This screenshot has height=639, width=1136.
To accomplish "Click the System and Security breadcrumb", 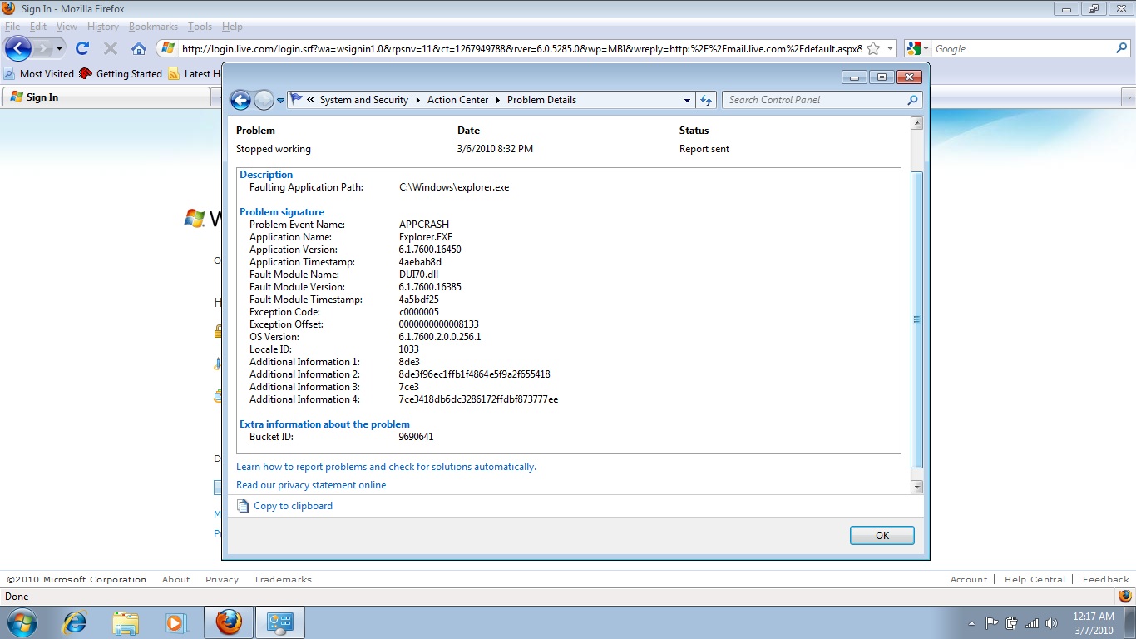I will pyautogui.click(x=363, y=100).
